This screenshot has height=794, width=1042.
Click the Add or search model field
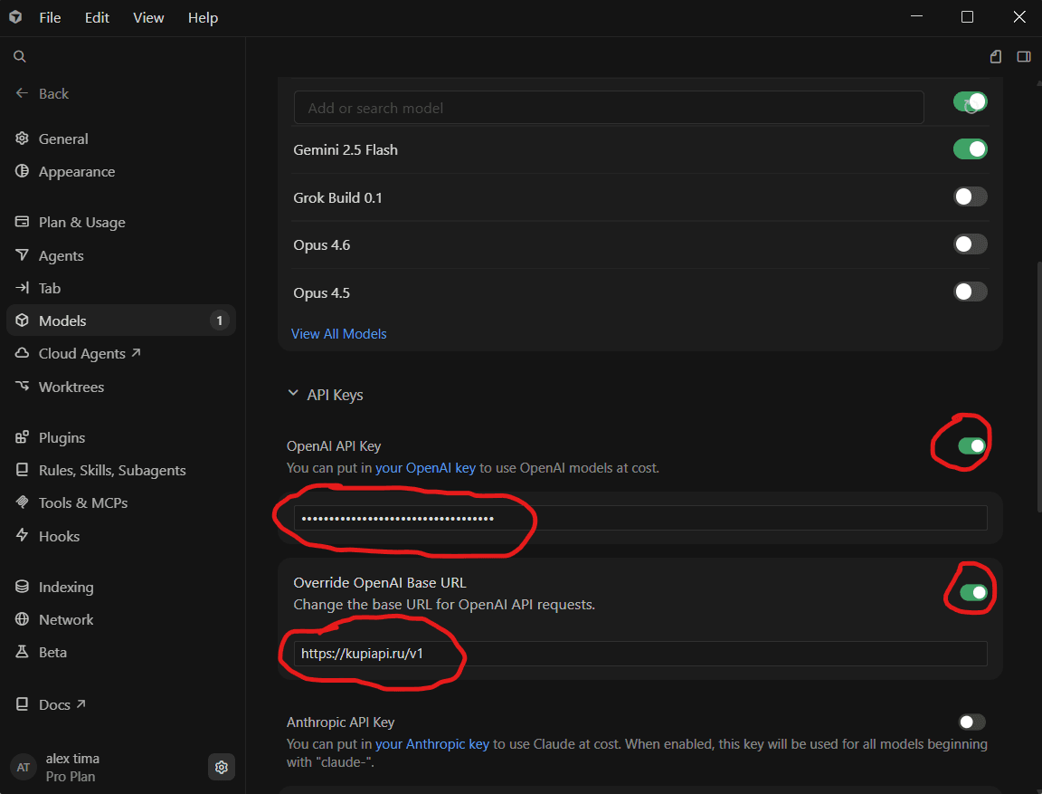coord(609,108)
